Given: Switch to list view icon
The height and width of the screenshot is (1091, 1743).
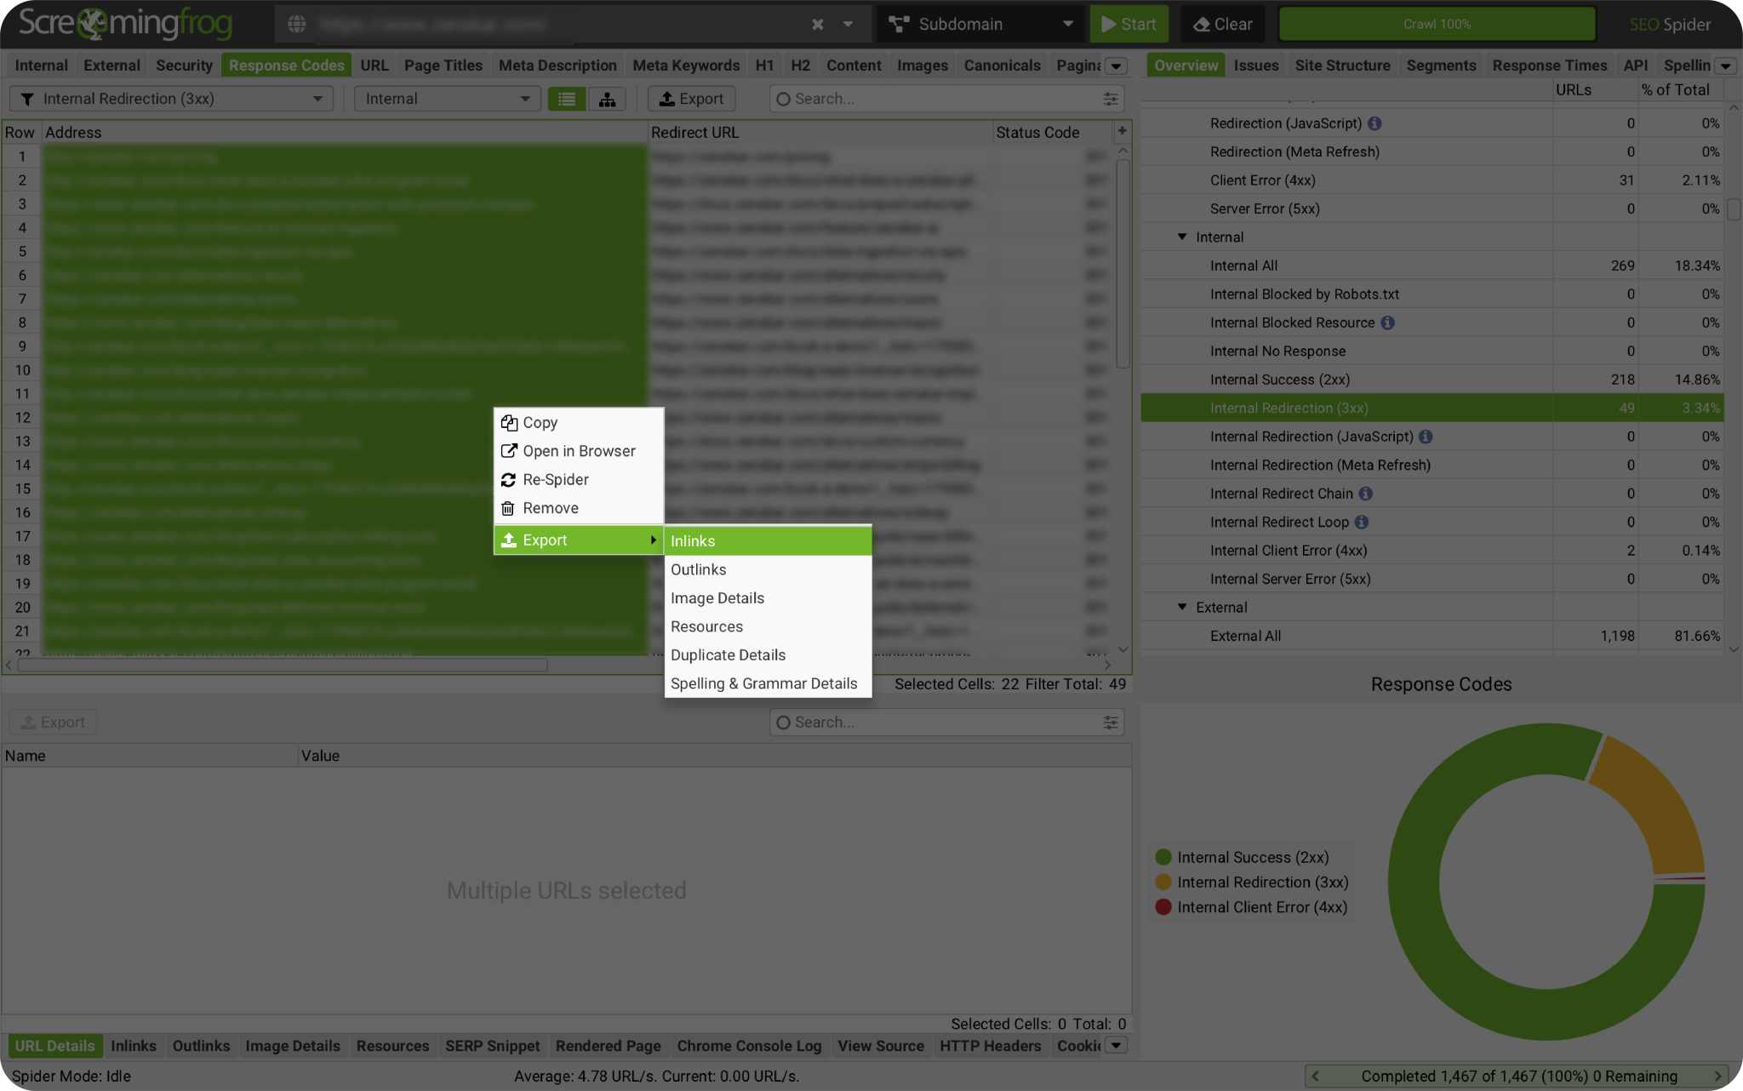Looking at the screenshot, I should click(566, 99).
